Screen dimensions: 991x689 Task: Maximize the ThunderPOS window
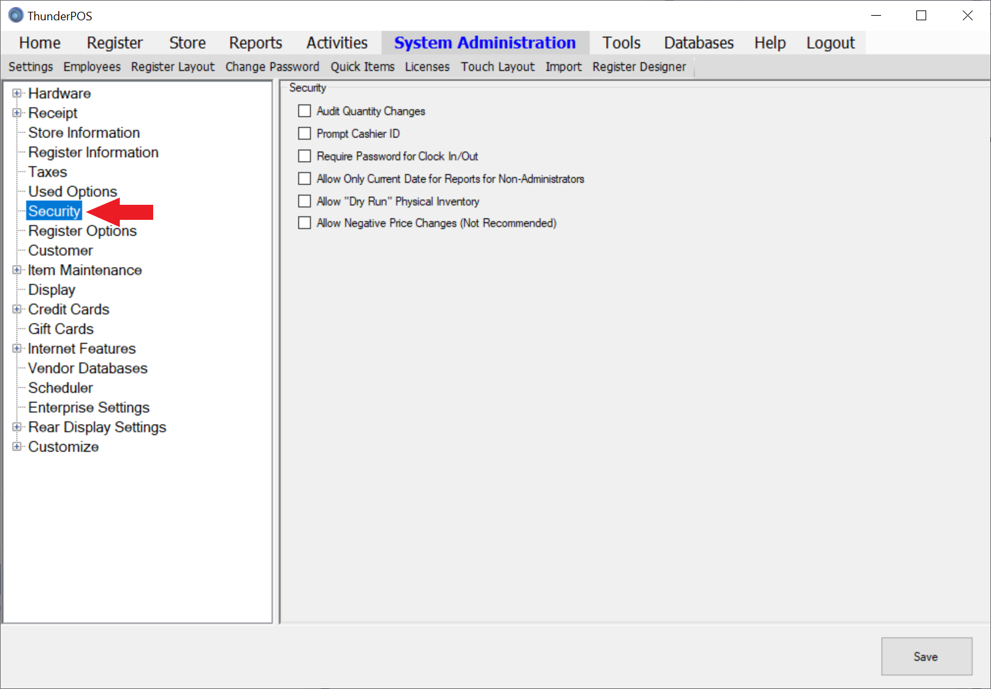click(921, 16)
